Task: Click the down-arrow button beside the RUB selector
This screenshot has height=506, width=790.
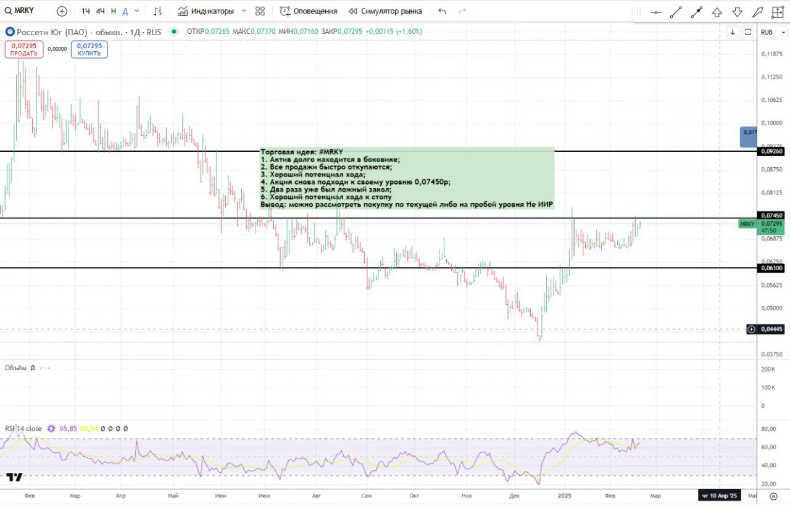Action: pyautogui.click(x=733, y=32)
